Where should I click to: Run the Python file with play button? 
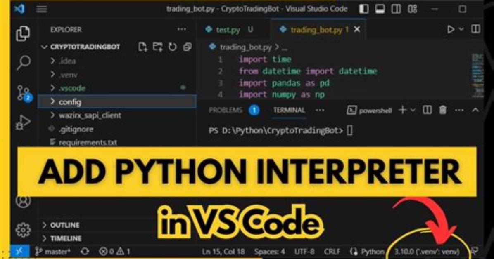point(451,29)
